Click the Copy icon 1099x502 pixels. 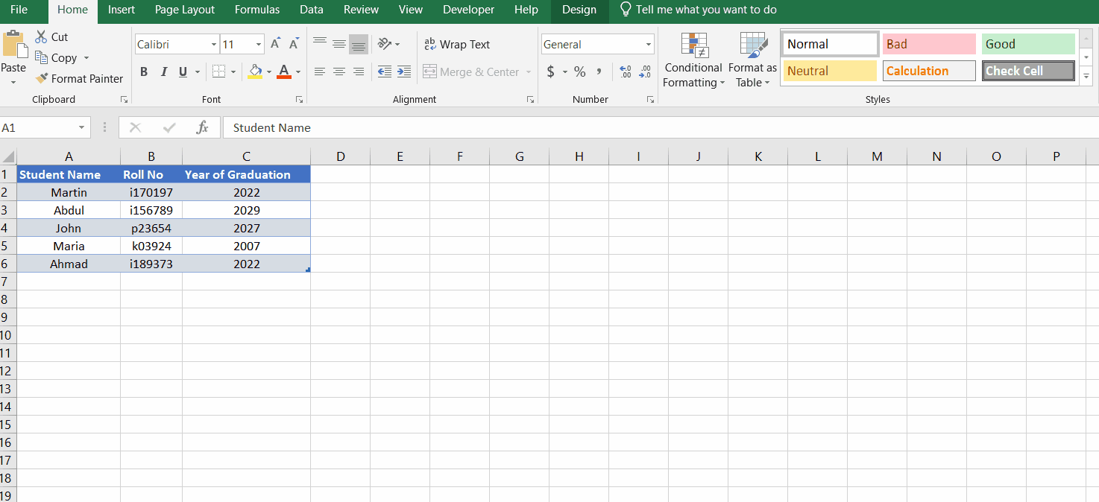point(41,57)
